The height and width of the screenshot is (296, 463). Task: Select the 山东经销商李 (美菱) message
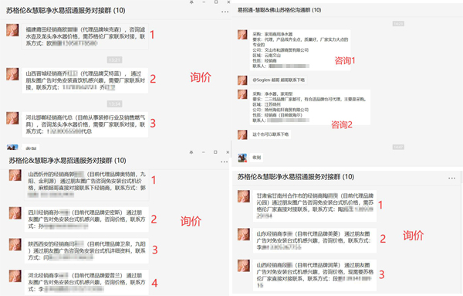[315, 240]
